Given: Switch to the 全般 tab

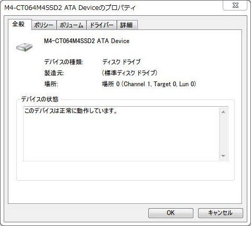Looking at the screenshot, I should [x=18, y=24].
